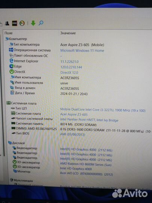Open the Edge version 120.0.2210.144 link
Screen dimensions: 152x203
click(71, 67)
